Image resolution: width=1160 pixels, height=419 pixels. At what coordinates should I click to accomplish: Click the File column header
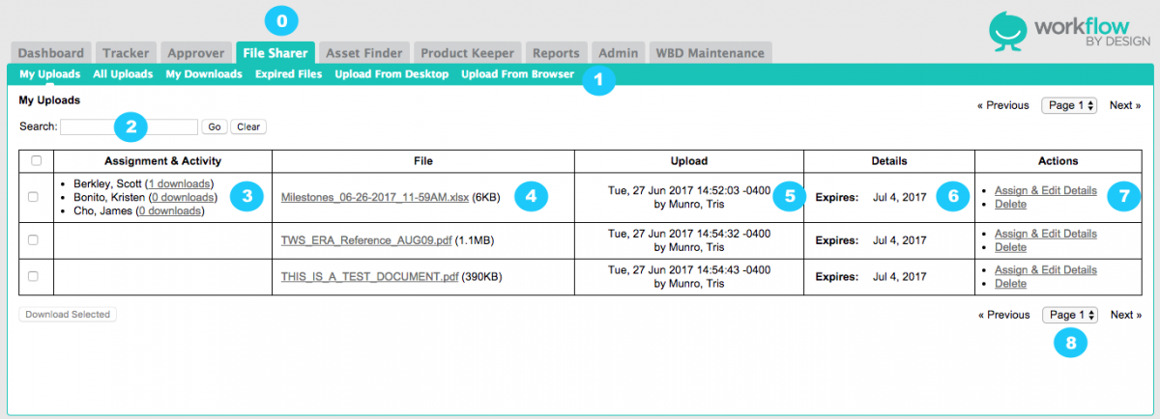[423, 160]
